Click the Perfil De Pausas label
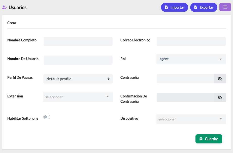This screenshot has width=233, height=153. (20, 78)
